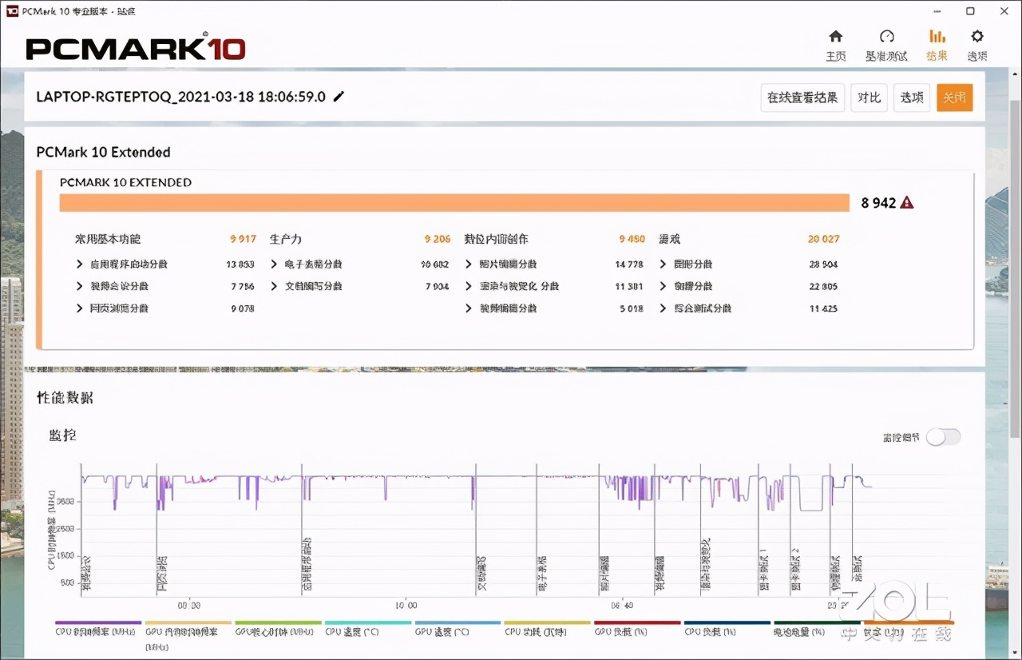Open the 选项 gear icon in top navigation
The height and width of the screenshot is (660, 1022).
(977, 37)
